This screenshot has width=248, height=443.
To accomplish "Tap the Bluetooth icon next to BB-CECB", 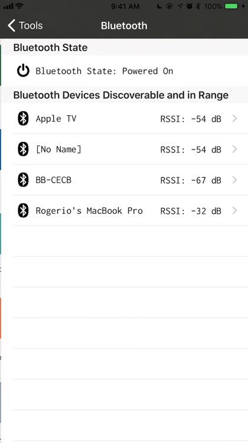I will [23, 180].
